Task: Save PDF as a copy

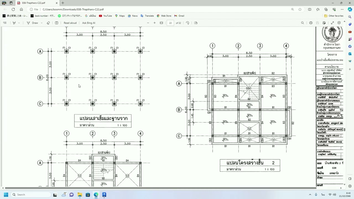Action: click(324, 23)
